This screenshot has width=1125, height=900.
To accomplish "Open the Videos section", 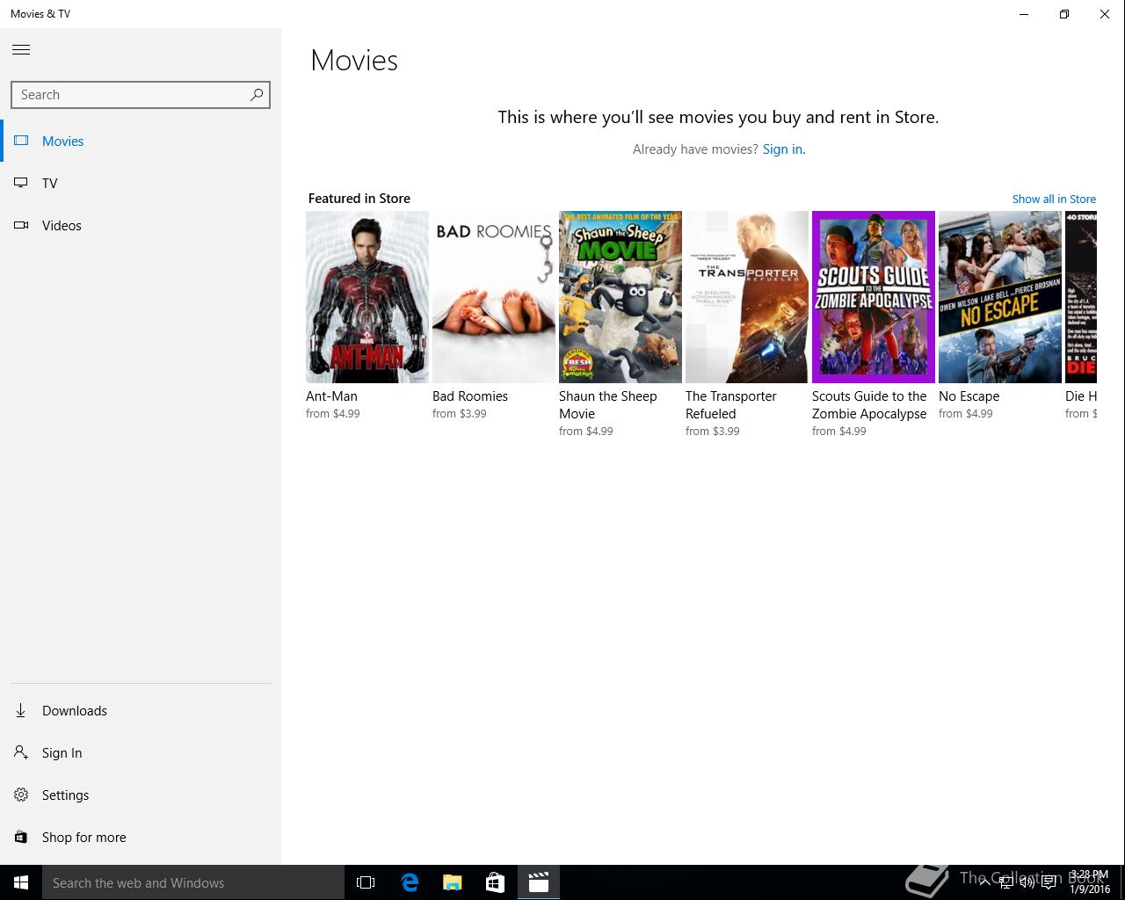I will click(141, 225).
